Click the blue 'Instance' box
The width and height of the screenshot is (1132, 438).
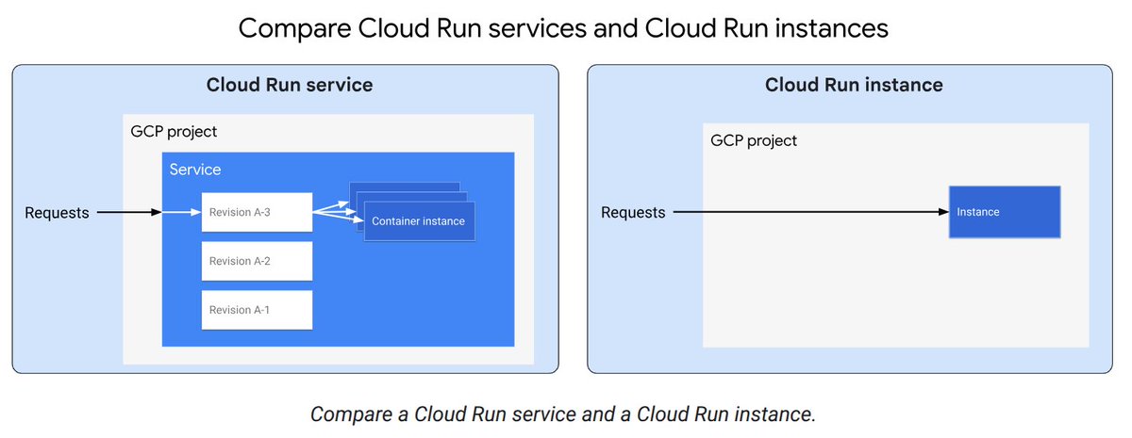point(1005,212)
